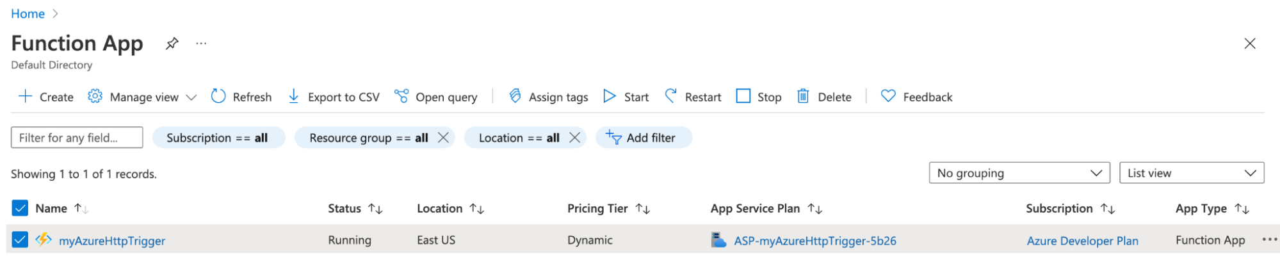Click the 'Showing 1 to 1 of 1 records' text

84,174
